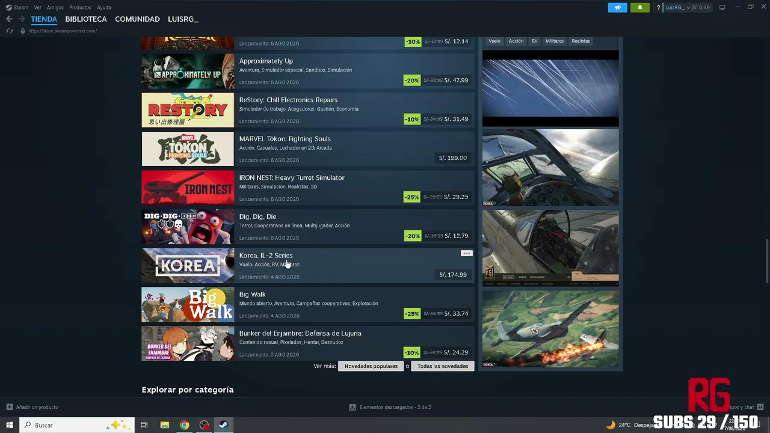Screen dimensions: 770x433
Task: Switch to the TIENDA tab
Action: pyautogui.click(x=44, y=19)
